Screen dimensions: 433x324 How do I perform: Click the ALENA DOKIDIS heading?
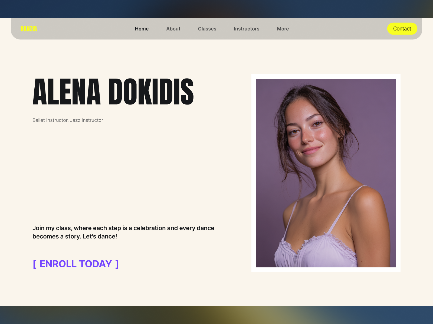pos(113,92)
